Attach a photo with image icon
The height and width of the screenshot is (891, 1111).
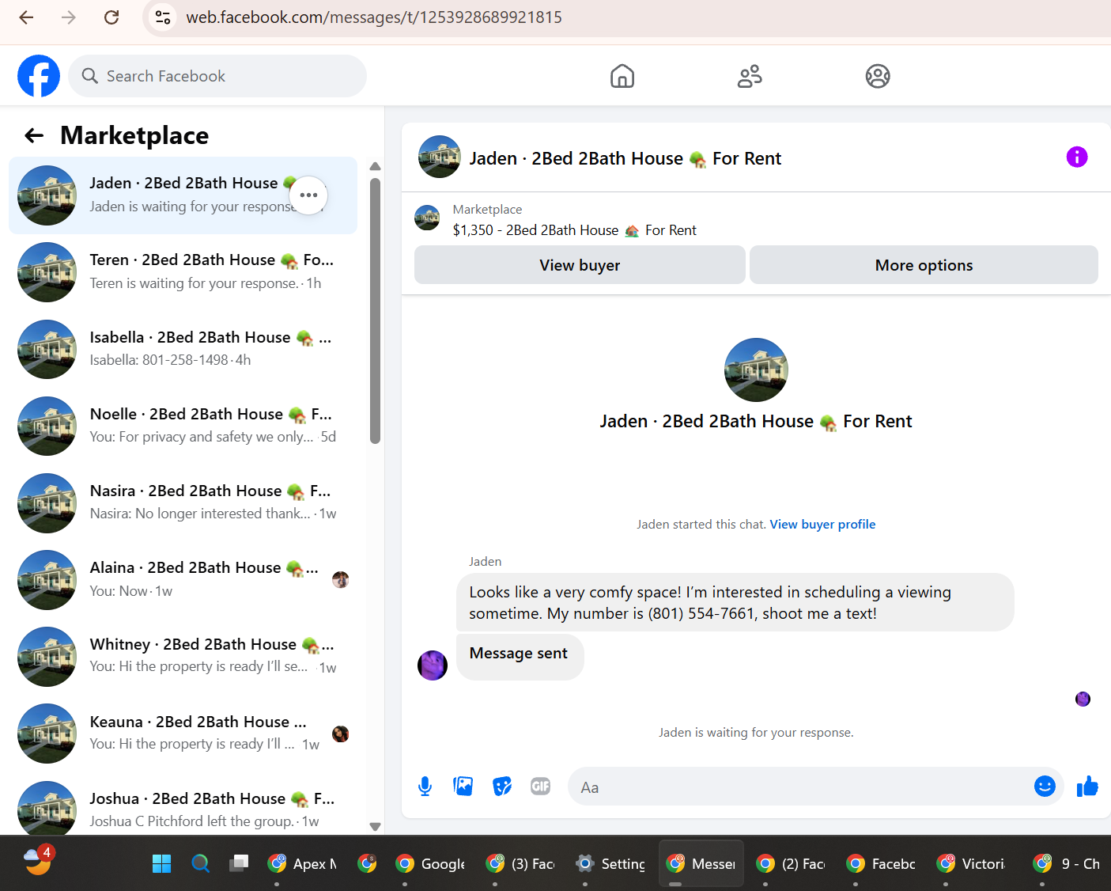coord(463,786)
